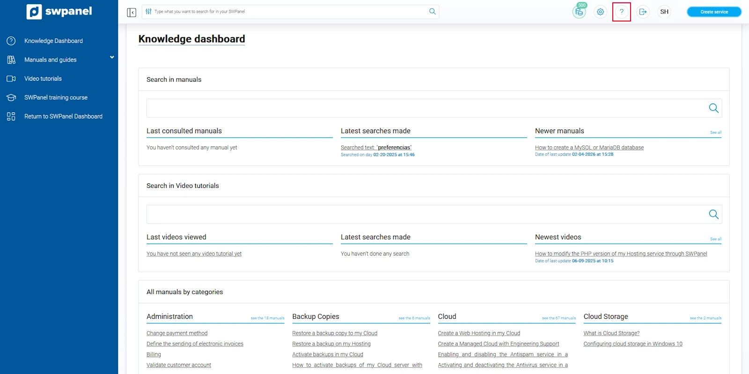Click the swpanel logo
Viewport: 749px width, 374px height.
pos(59,12)
